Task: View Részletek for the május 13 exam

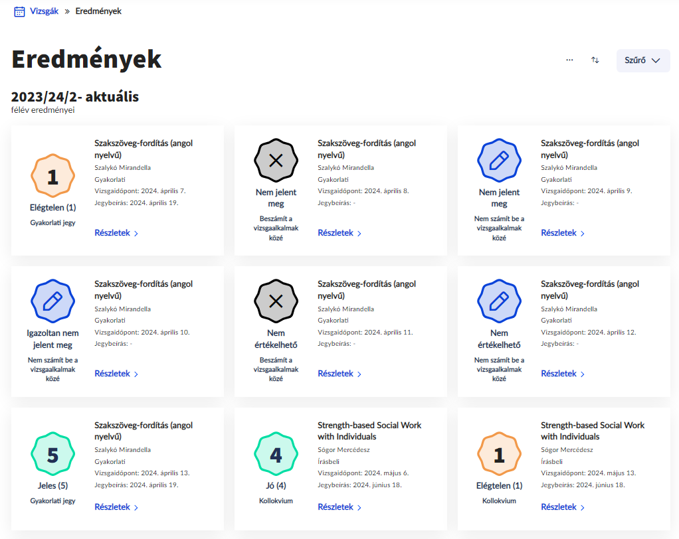Action: coord(563,507)
